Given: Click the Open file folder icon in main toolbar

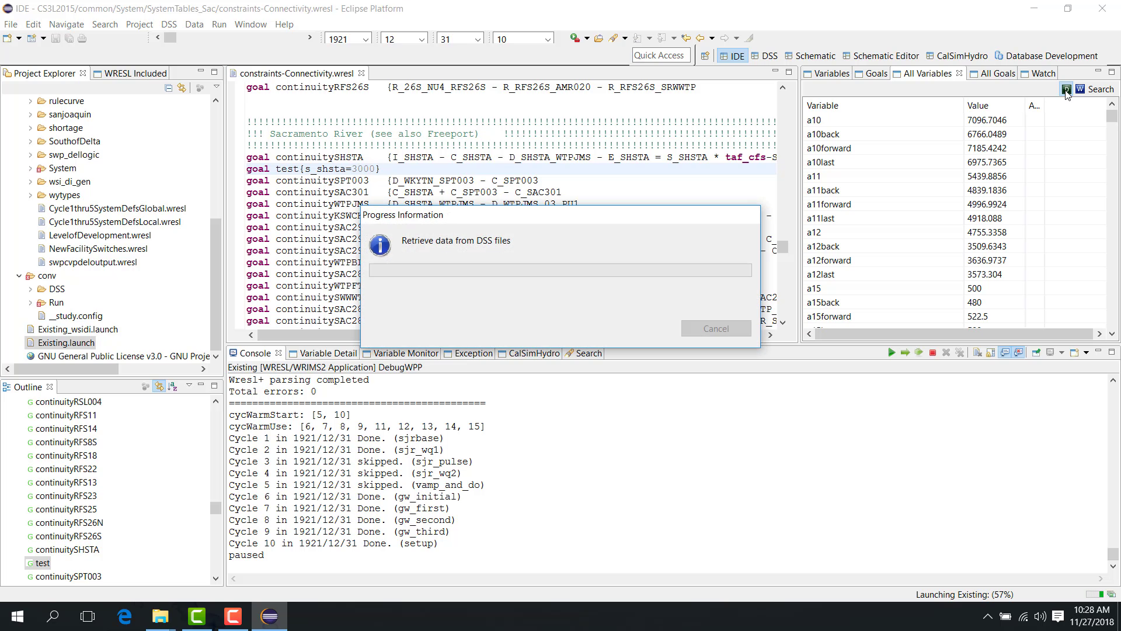Looking at the screenshot, I should click(x=598, y=39).
